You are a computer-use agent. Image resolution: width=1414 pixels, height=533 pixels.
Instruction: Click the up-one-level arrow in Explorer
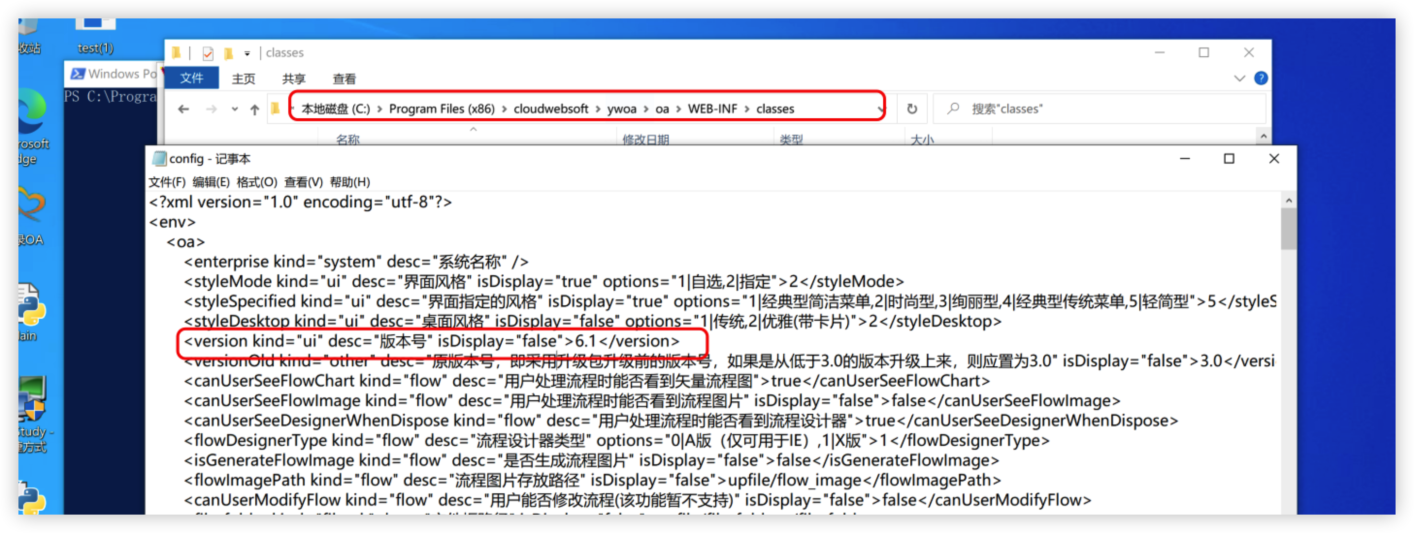(255, 109)
